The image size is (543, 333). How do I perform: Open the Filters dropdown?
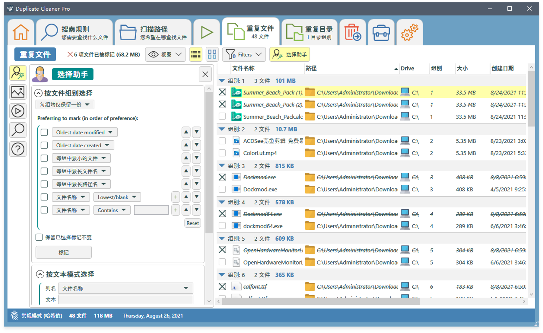244,54
